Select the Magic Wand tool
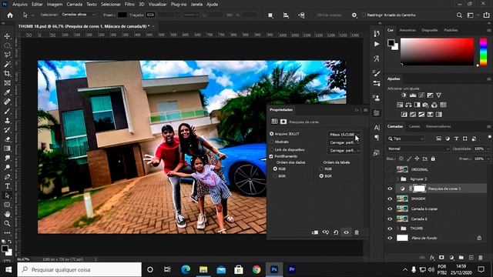493x277 pixels. pyautogui.click(x=7, y=64)
